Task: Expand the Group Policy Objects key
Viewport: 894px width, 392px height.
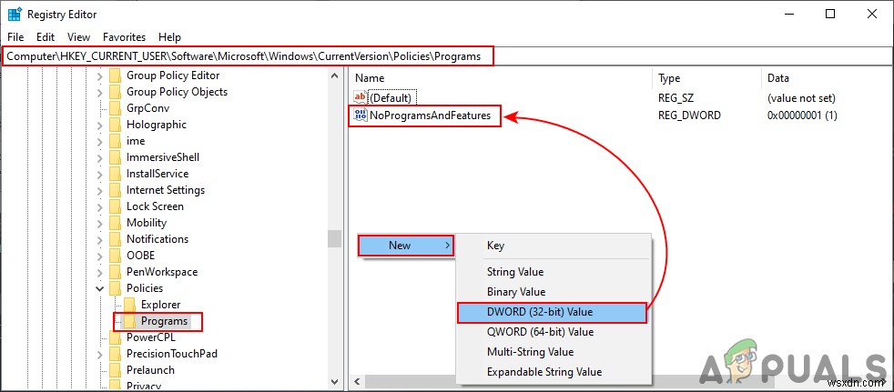Action: click(100, 92)
